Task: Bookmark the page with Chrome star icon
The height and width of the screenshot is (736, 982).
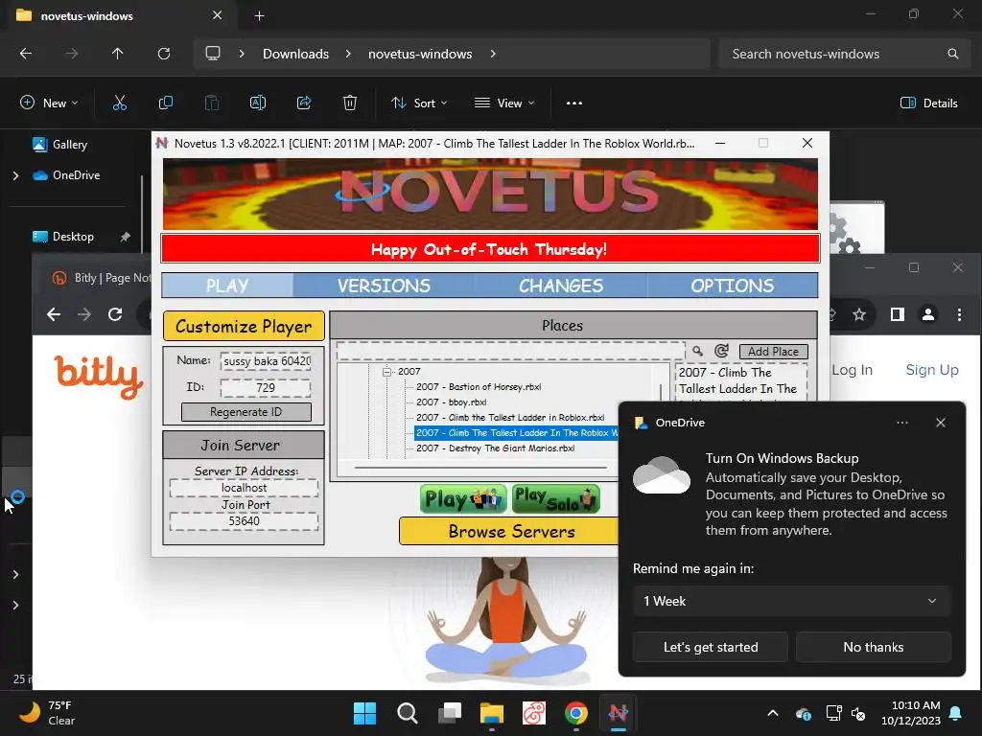Action: click(x=859, y=314)
